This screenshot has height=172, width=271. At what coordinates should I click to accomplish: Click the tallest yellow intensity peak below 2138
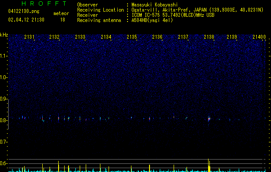[x=208, y=165]
